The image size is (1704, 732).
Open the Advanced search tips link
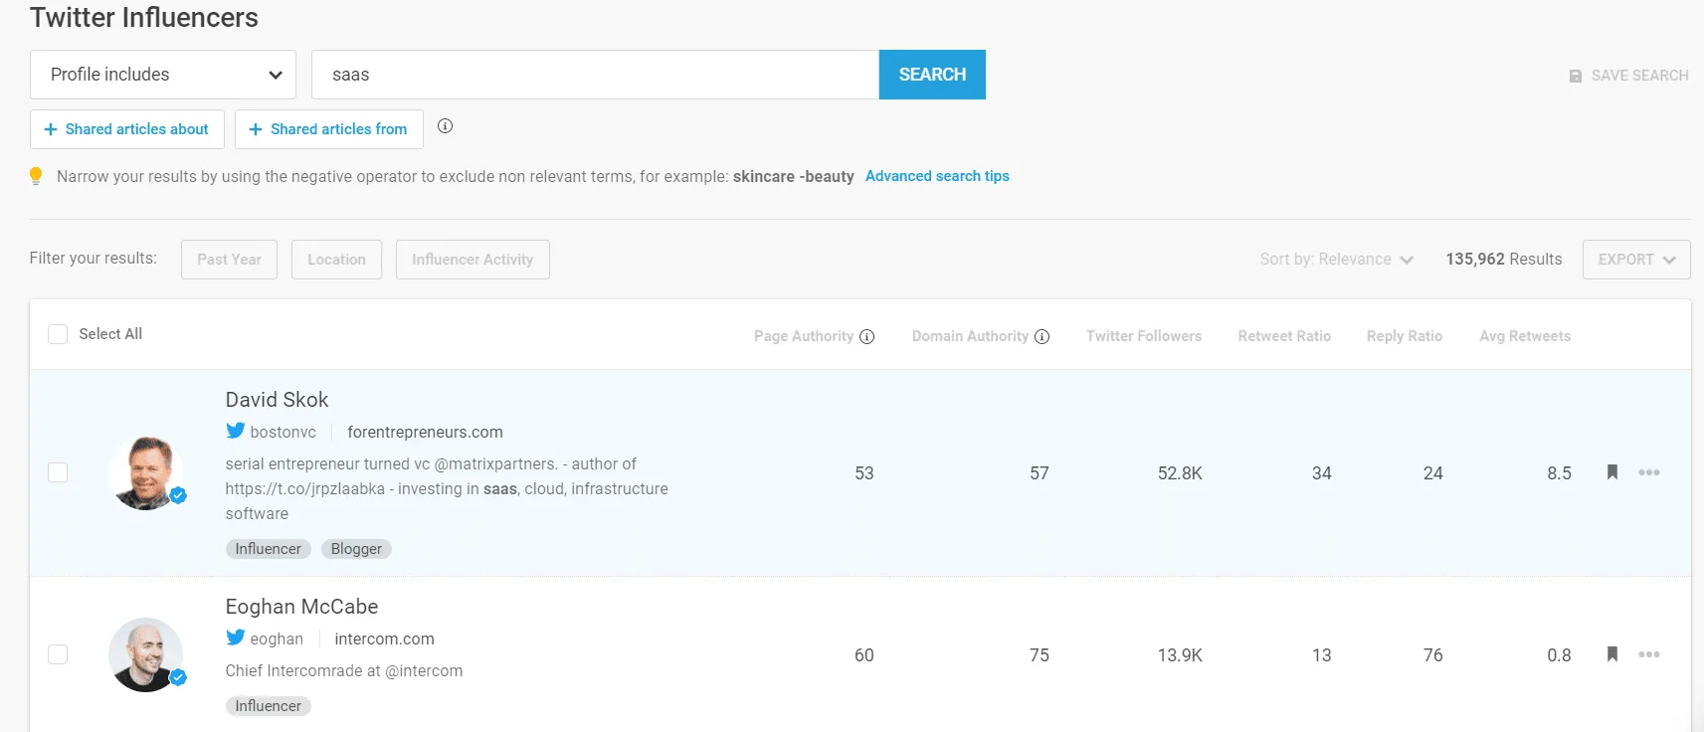(937, 176)
